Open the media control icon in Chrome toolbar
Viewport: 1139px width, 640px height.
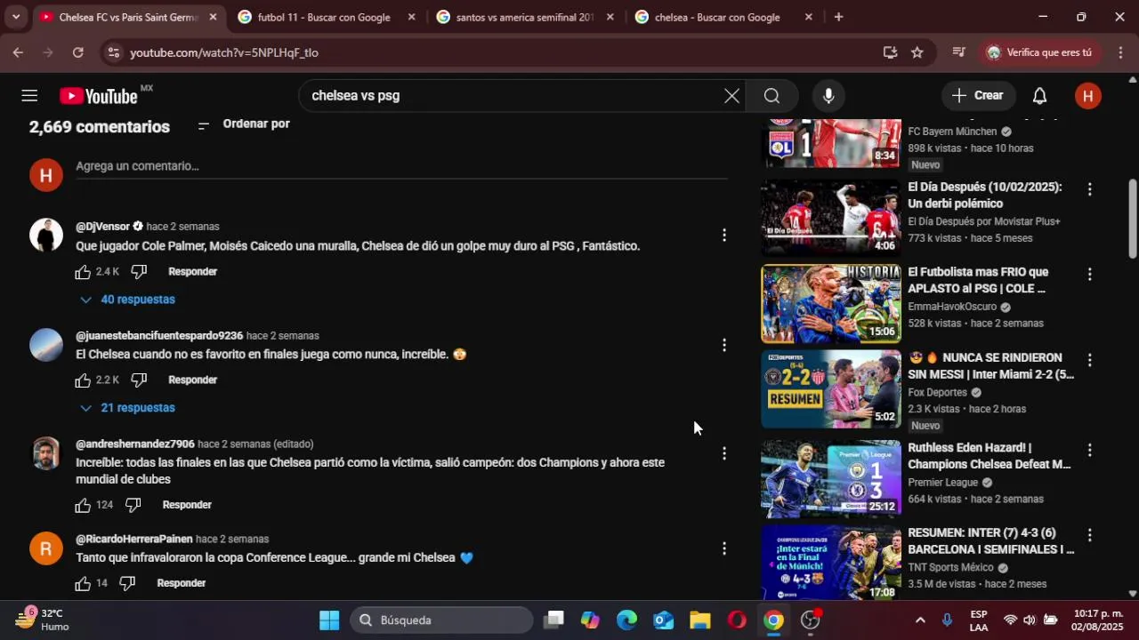tap(958, 52)
